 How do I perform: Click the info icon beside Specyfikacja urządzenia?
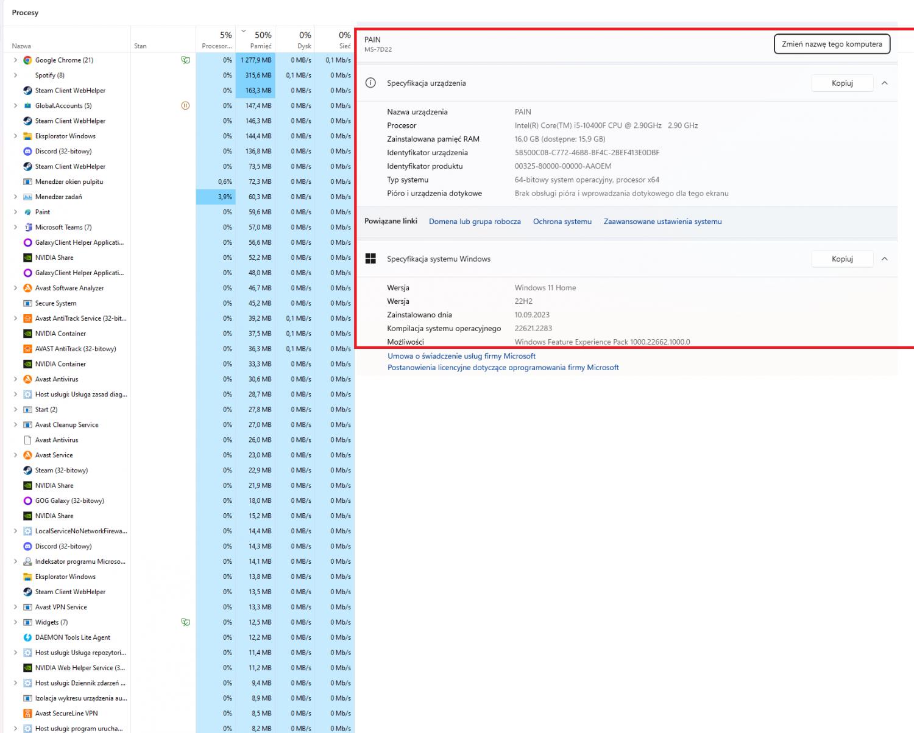coord(370,83)
